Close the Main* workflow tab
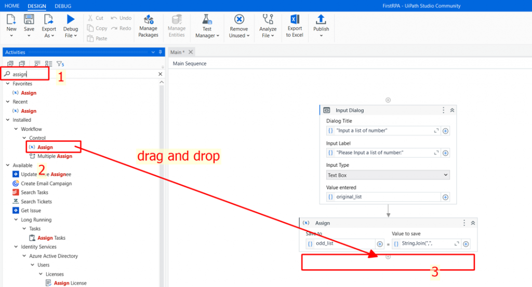Screen dimensions: 532x287 [191, 52]
